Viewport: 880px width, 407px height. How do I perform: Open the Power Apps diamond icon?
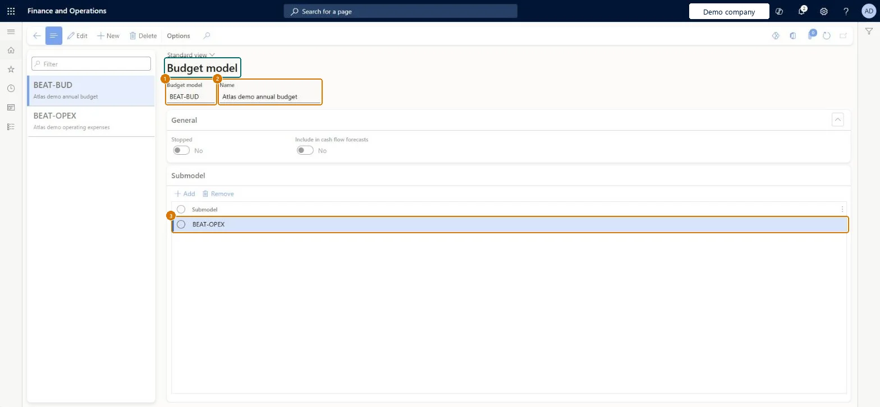pos(776,36)
